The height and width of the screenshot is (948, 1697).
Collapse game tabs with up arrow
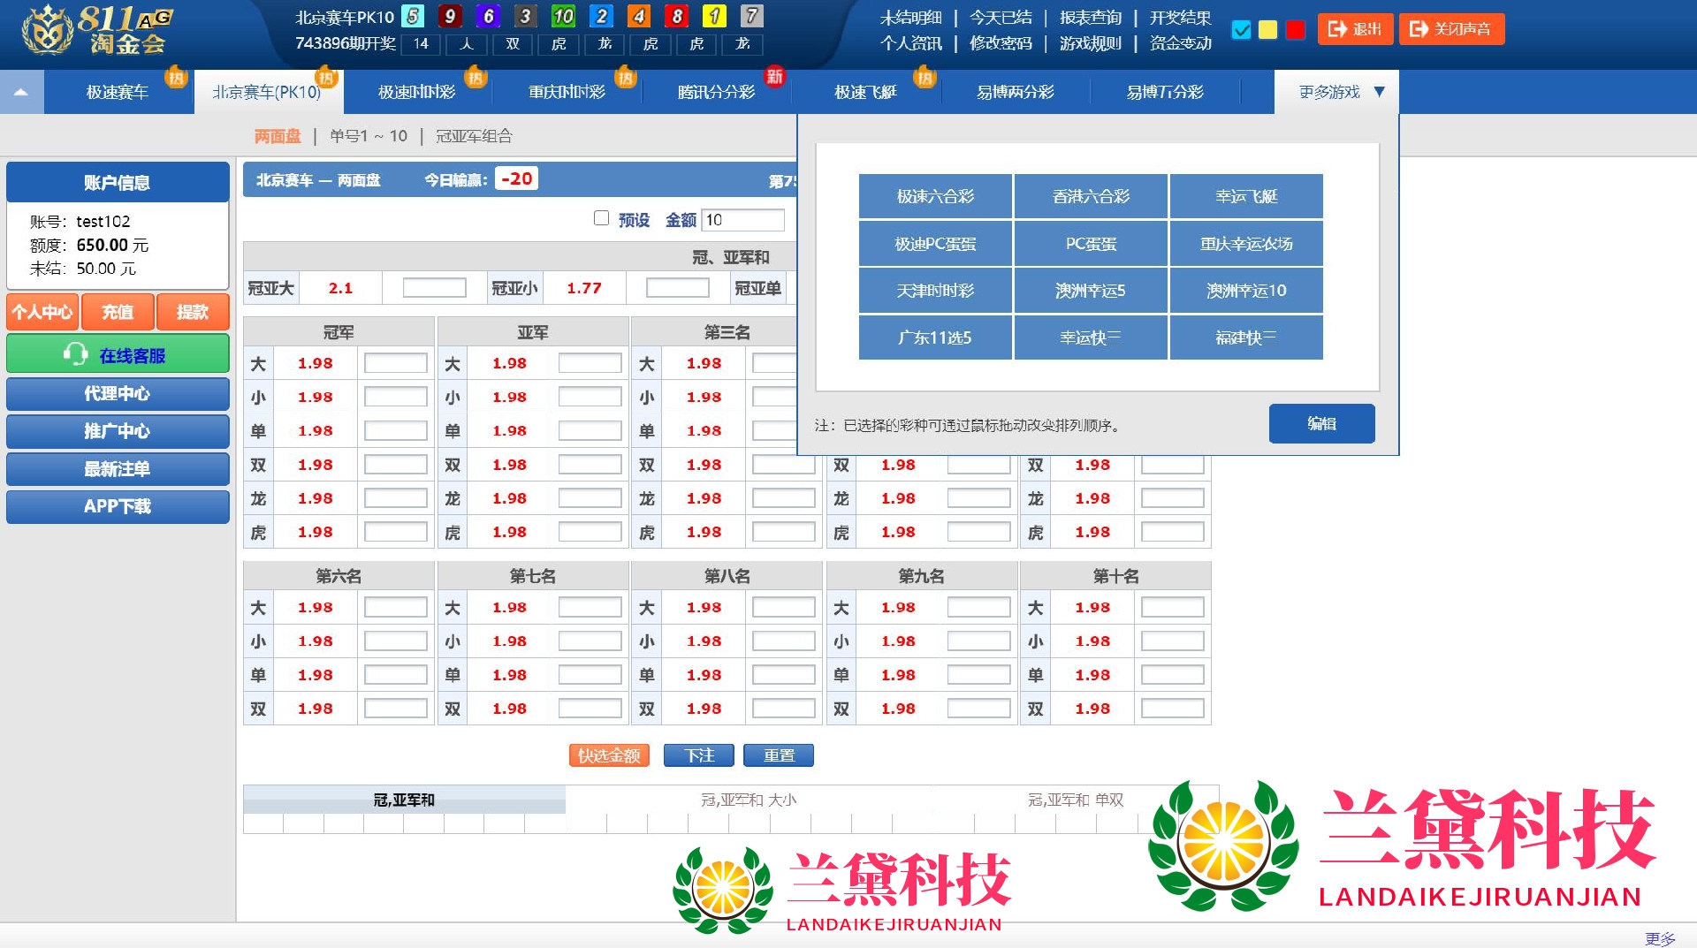[x=21, y=92]
